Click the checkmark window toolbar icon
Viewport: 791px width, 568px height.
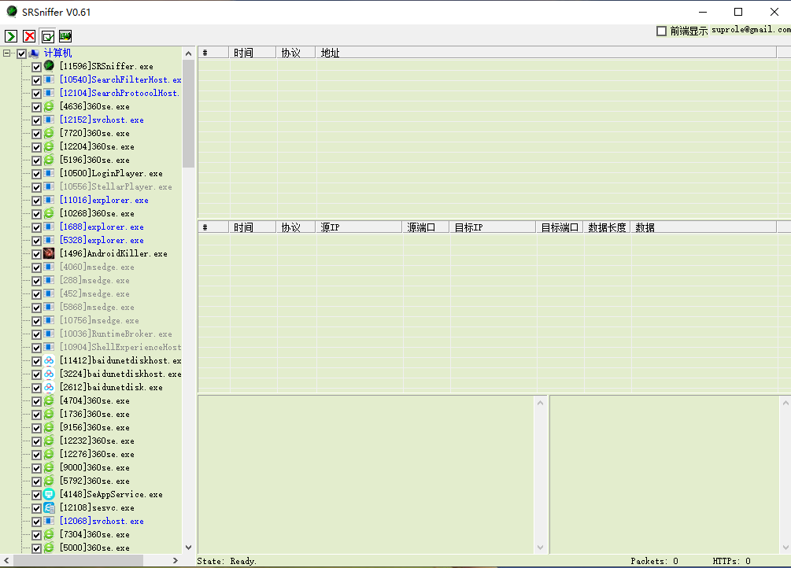pyautogui.click(x=47, y=36)
